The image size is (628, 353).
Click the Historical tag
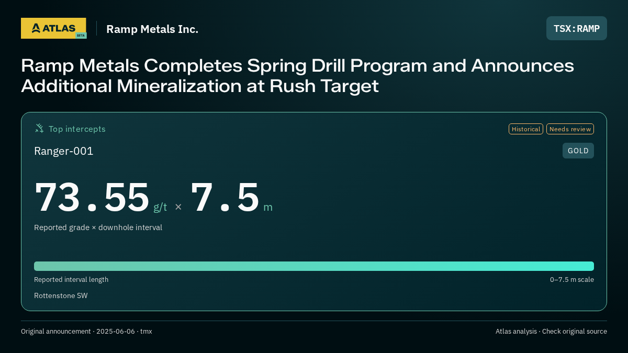(x=526, y=129)
